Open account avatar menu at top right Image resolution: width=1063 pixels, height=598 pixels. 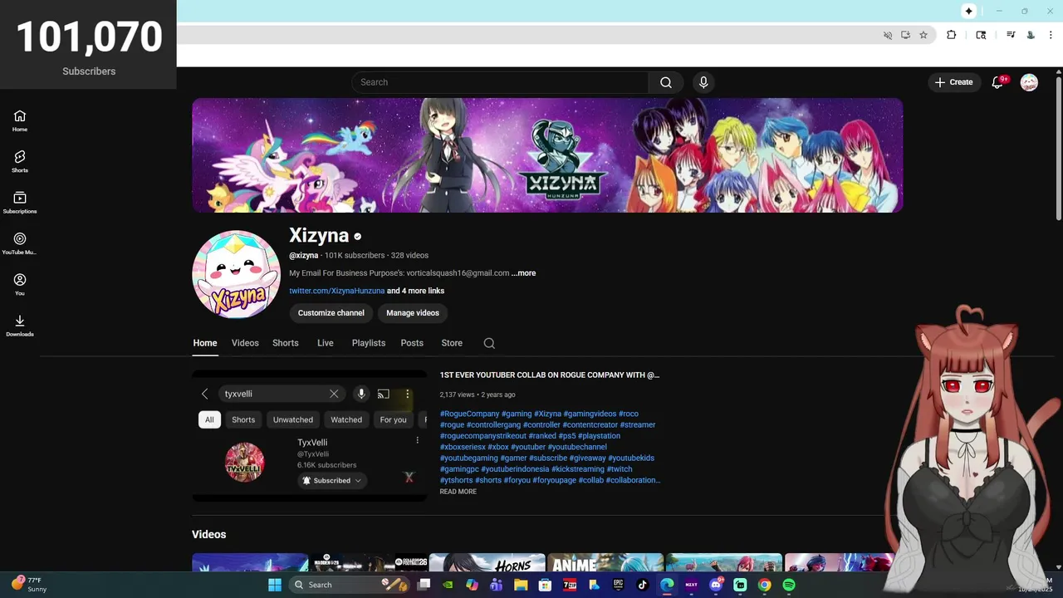pyautogui.click(x=1029, y=82)
